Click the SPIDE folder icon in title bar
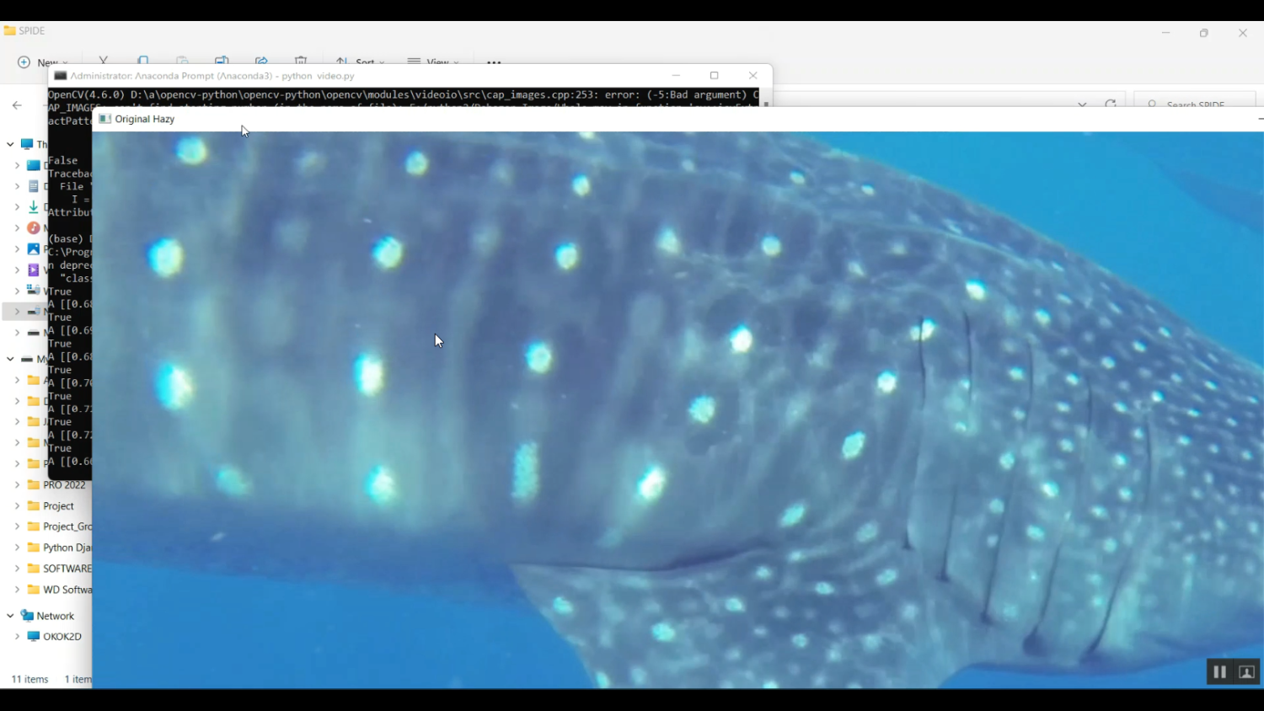Viewport: 1264px width, 711px height. 10,30
